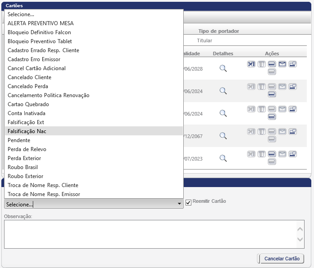
Task: Open details magnifier for the 07/2023 card
Action: 223,158
